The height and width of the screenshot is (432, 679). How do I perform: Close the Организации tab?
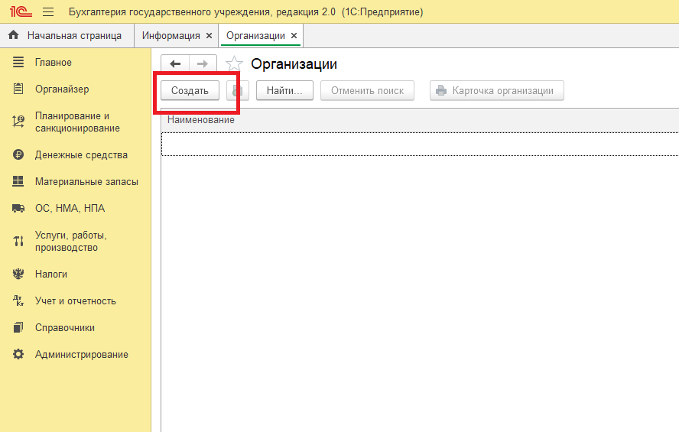click(294, 35)
